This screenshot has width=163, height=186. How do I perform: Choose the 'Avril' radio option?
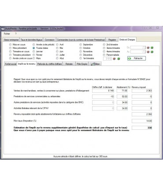(x=57, y=44)
